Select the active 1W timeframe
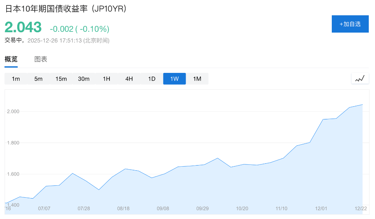 tap(175, 79)
